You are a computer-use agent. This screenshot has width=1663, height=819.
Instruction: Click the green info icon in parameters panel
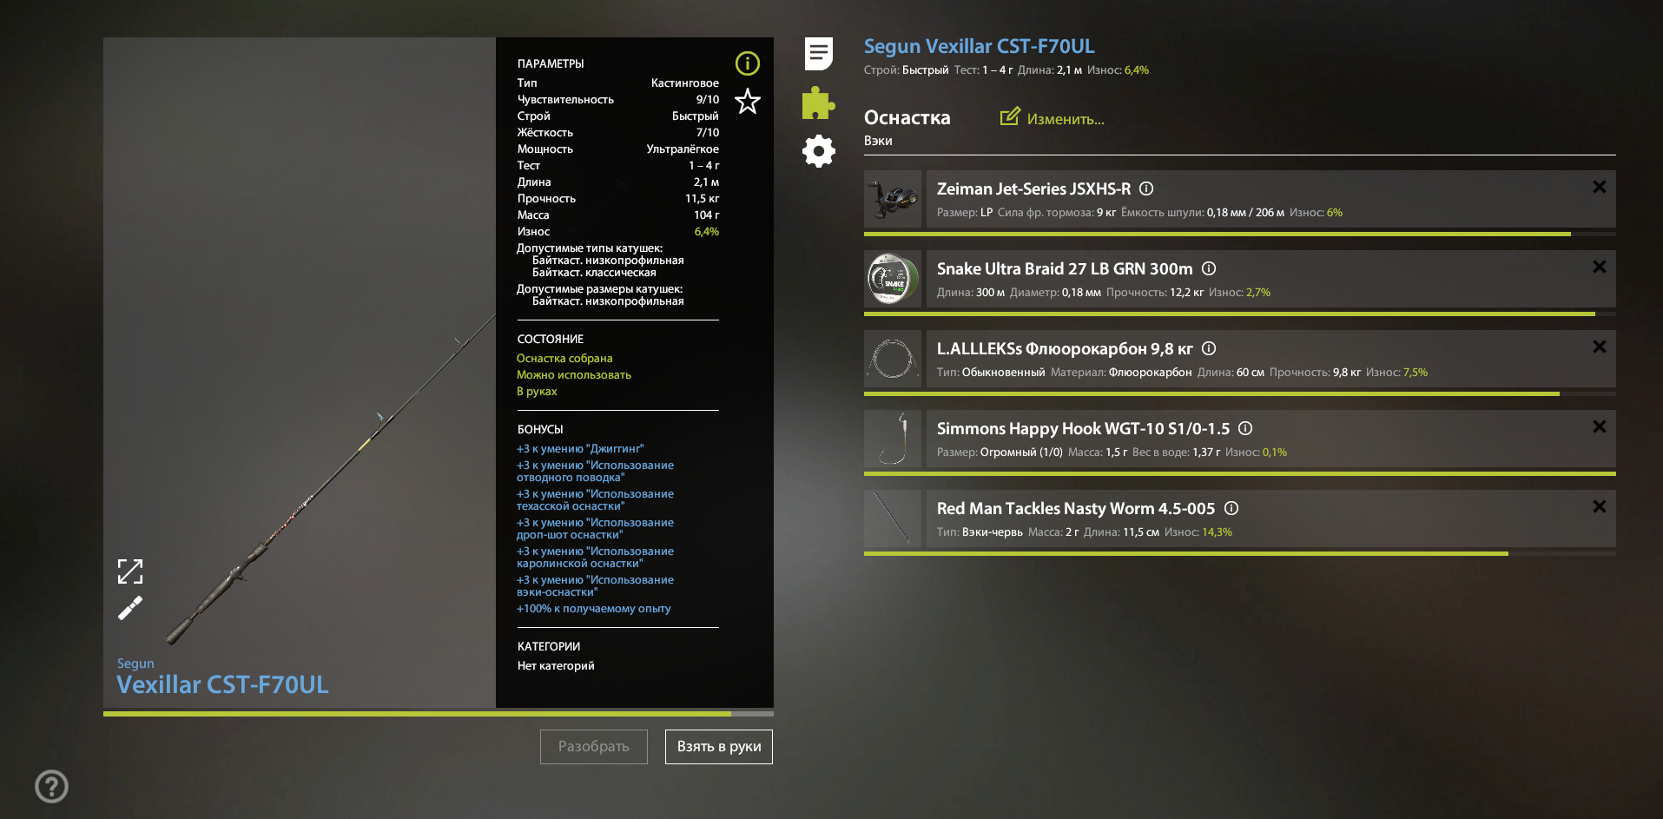tap(747, 63)
